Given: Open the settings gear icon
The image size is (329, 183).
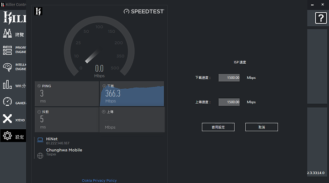Looking at the screenshot, I should click(7, 136).
